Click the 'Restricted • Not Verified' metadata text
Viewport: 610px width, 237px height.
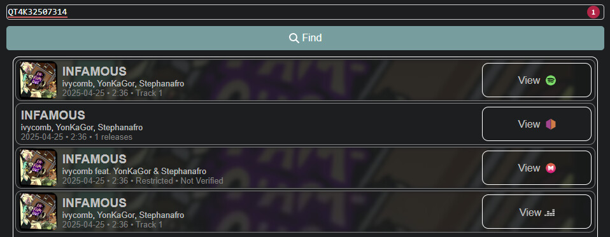pos(180,180)
